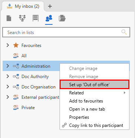Image resolution: width=135 pixels, height=138 pixels.
Task: Open the workflows view icon
Action: pyautogui.click(x=22, y=18)
